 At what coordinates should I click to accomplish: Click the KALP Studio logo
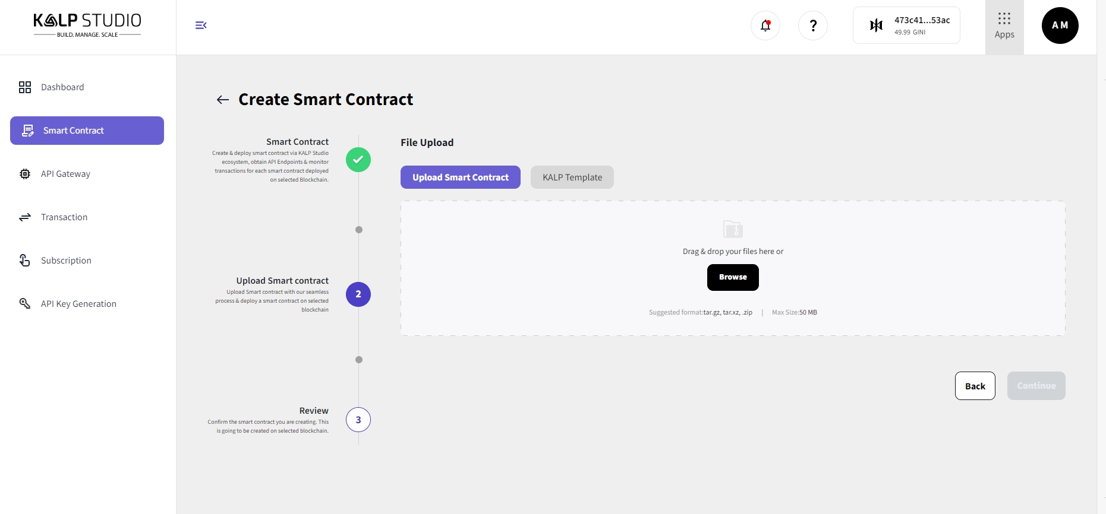(87, 25)
